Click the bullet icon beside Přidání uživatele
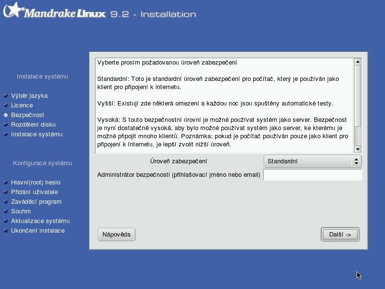Viewport: 385px width, 289px height. pos(6,192)
